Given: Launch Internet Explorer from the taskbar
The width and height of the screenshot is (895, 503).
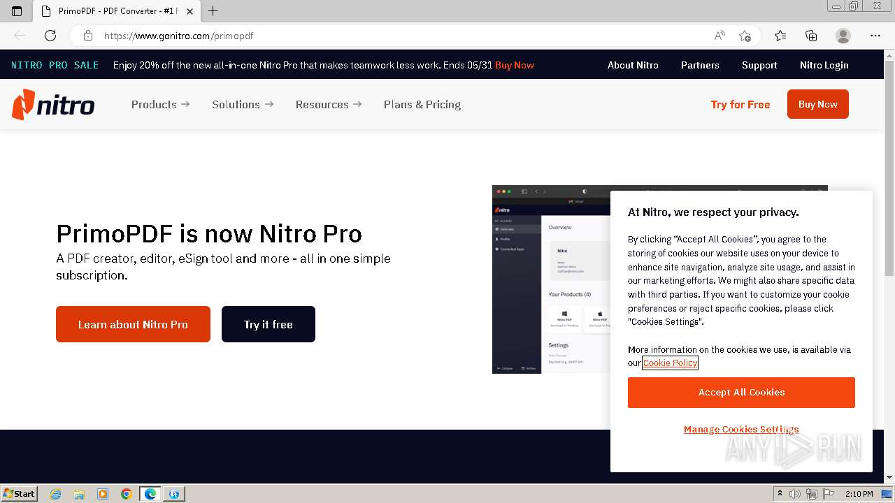Looking at the screenshot, I should (56, 494).
